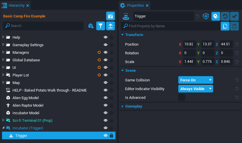
Task: Click the locate object pin icon
Action: (x=216, y=16)
